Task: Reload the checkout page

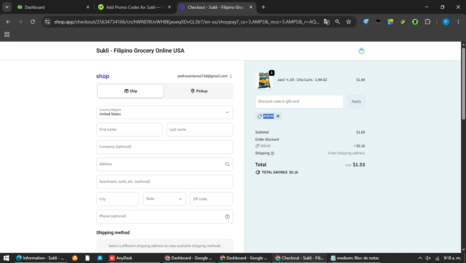Action: (33, 22)
